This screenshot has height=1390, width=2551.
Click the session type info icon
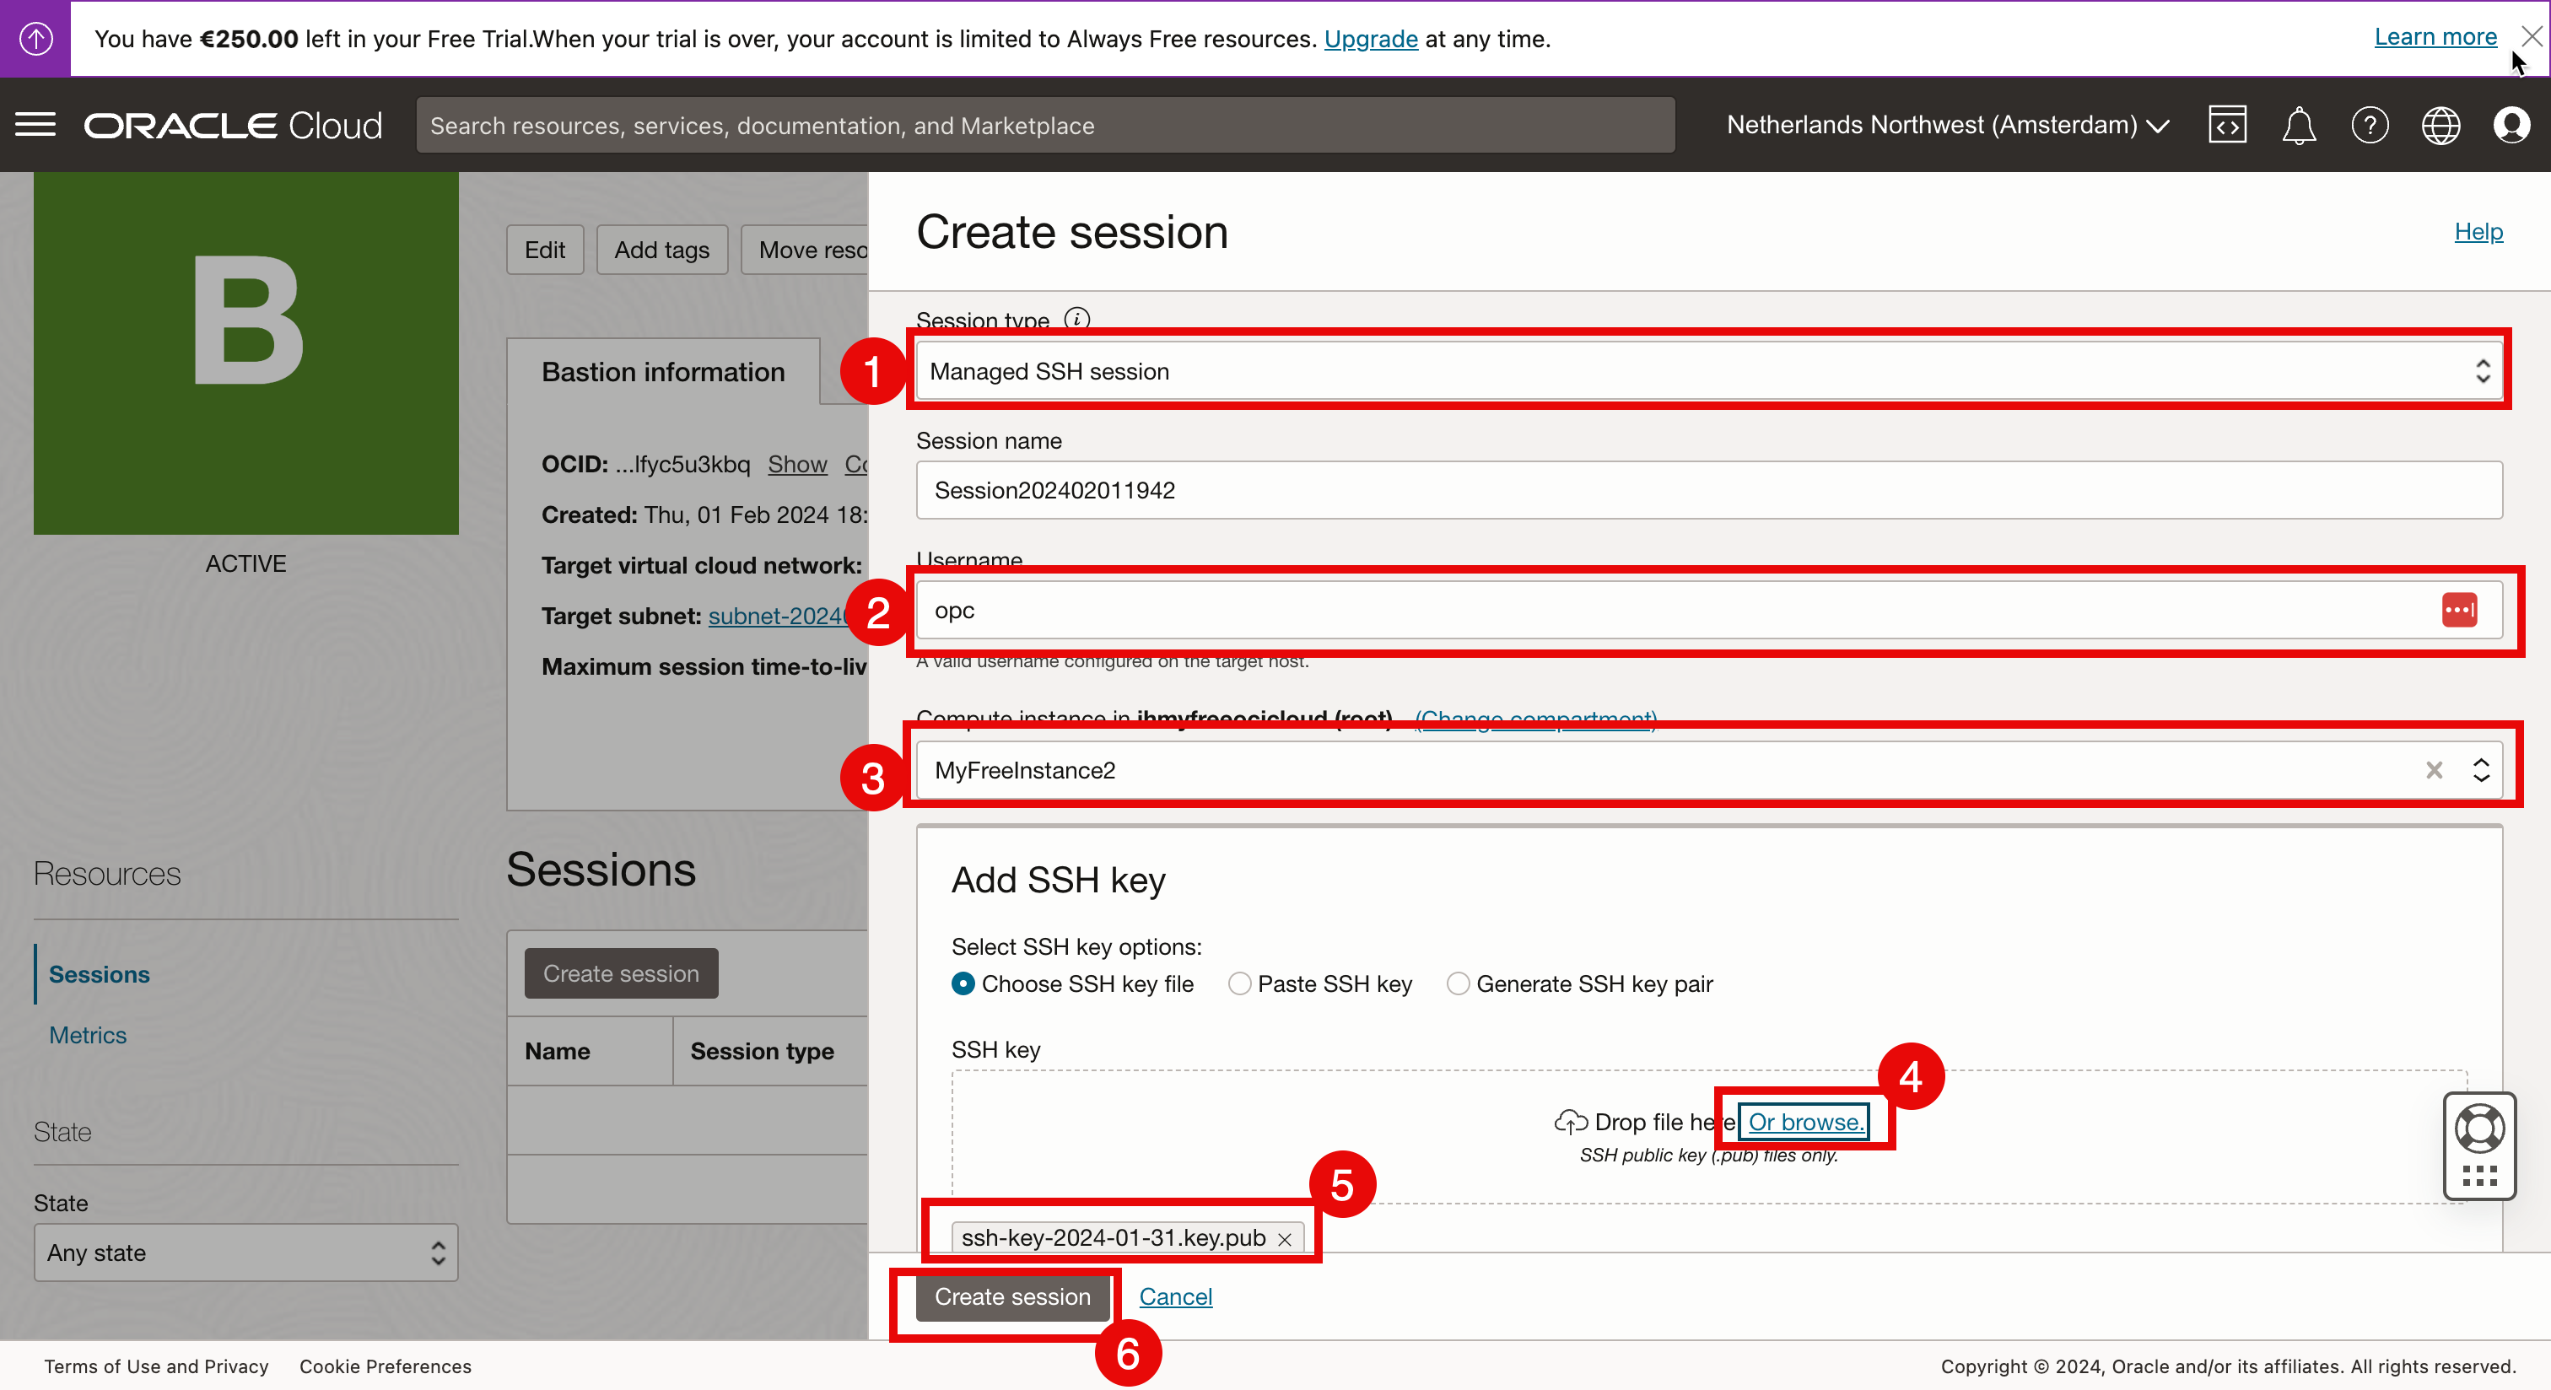pos(1076,319)
